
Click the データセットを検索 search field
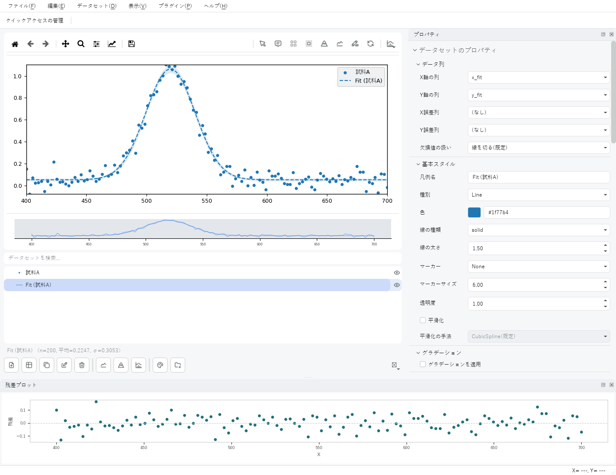[202, 258]
